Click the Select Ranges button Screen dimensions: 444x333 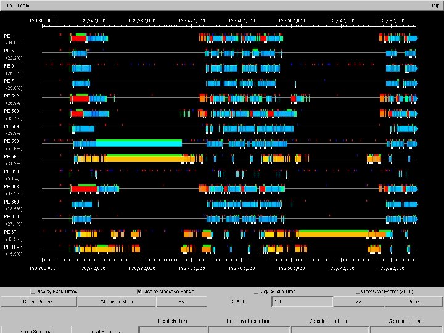click(x=39, y=302)
